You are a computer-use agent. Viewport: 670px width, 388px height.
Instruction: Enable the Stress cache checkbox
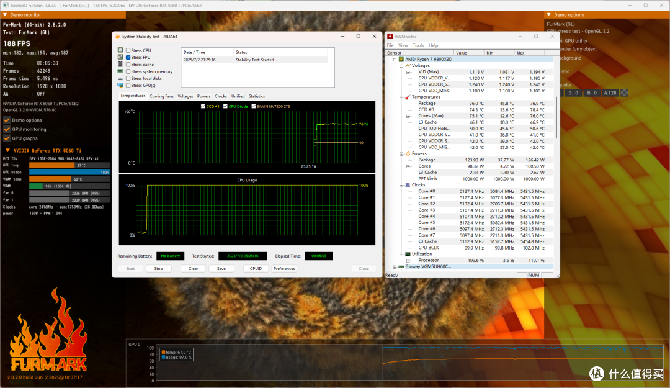[x=128, y=64]
